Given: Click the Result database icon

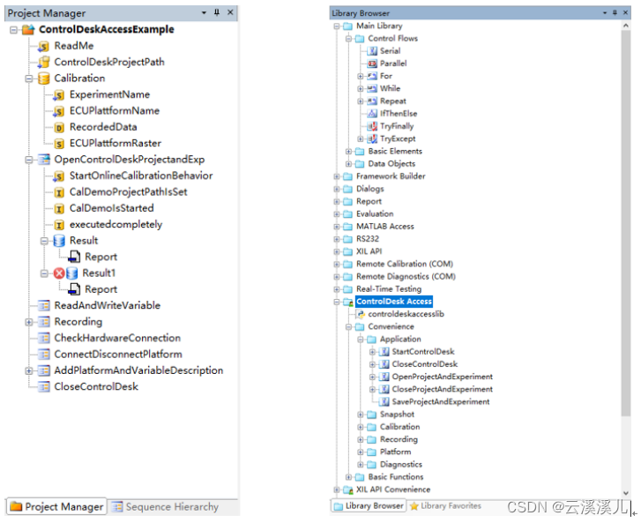Looking at the screenshot, I should [59, 241].
